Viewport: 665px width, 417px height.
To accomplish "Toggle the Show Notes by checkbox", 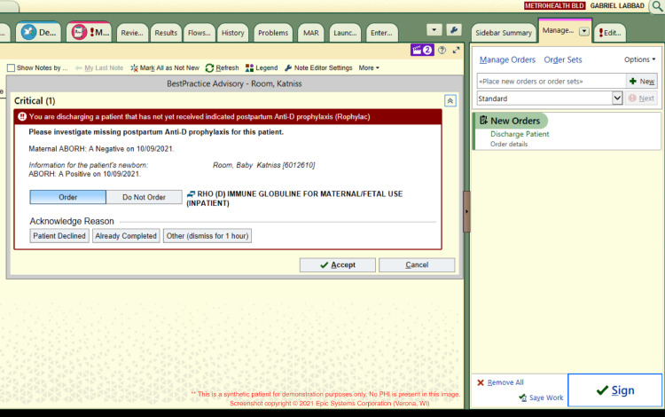I will [11, 68].
